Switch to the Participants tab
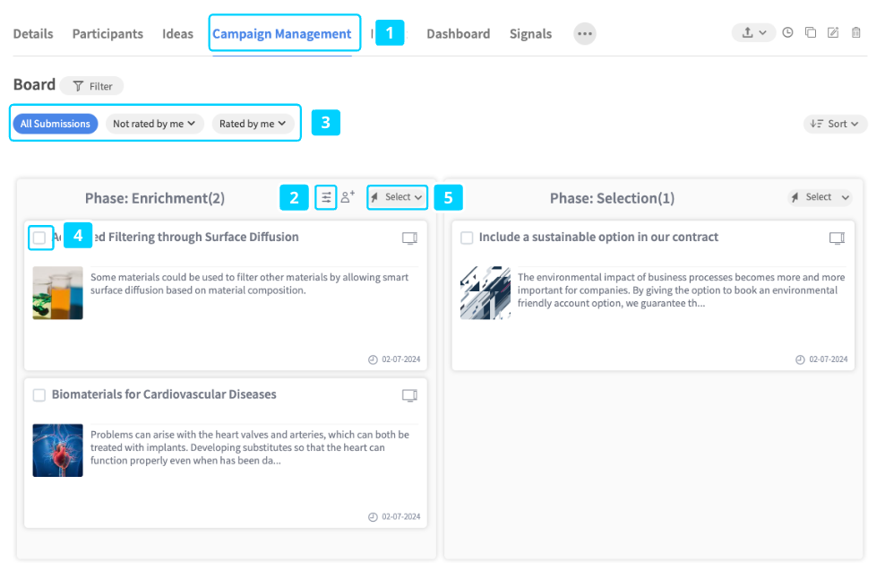 tap(107, 34)
